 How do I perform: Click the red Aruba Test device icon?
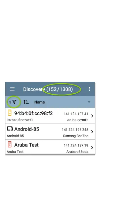click(x=10, y=144)
